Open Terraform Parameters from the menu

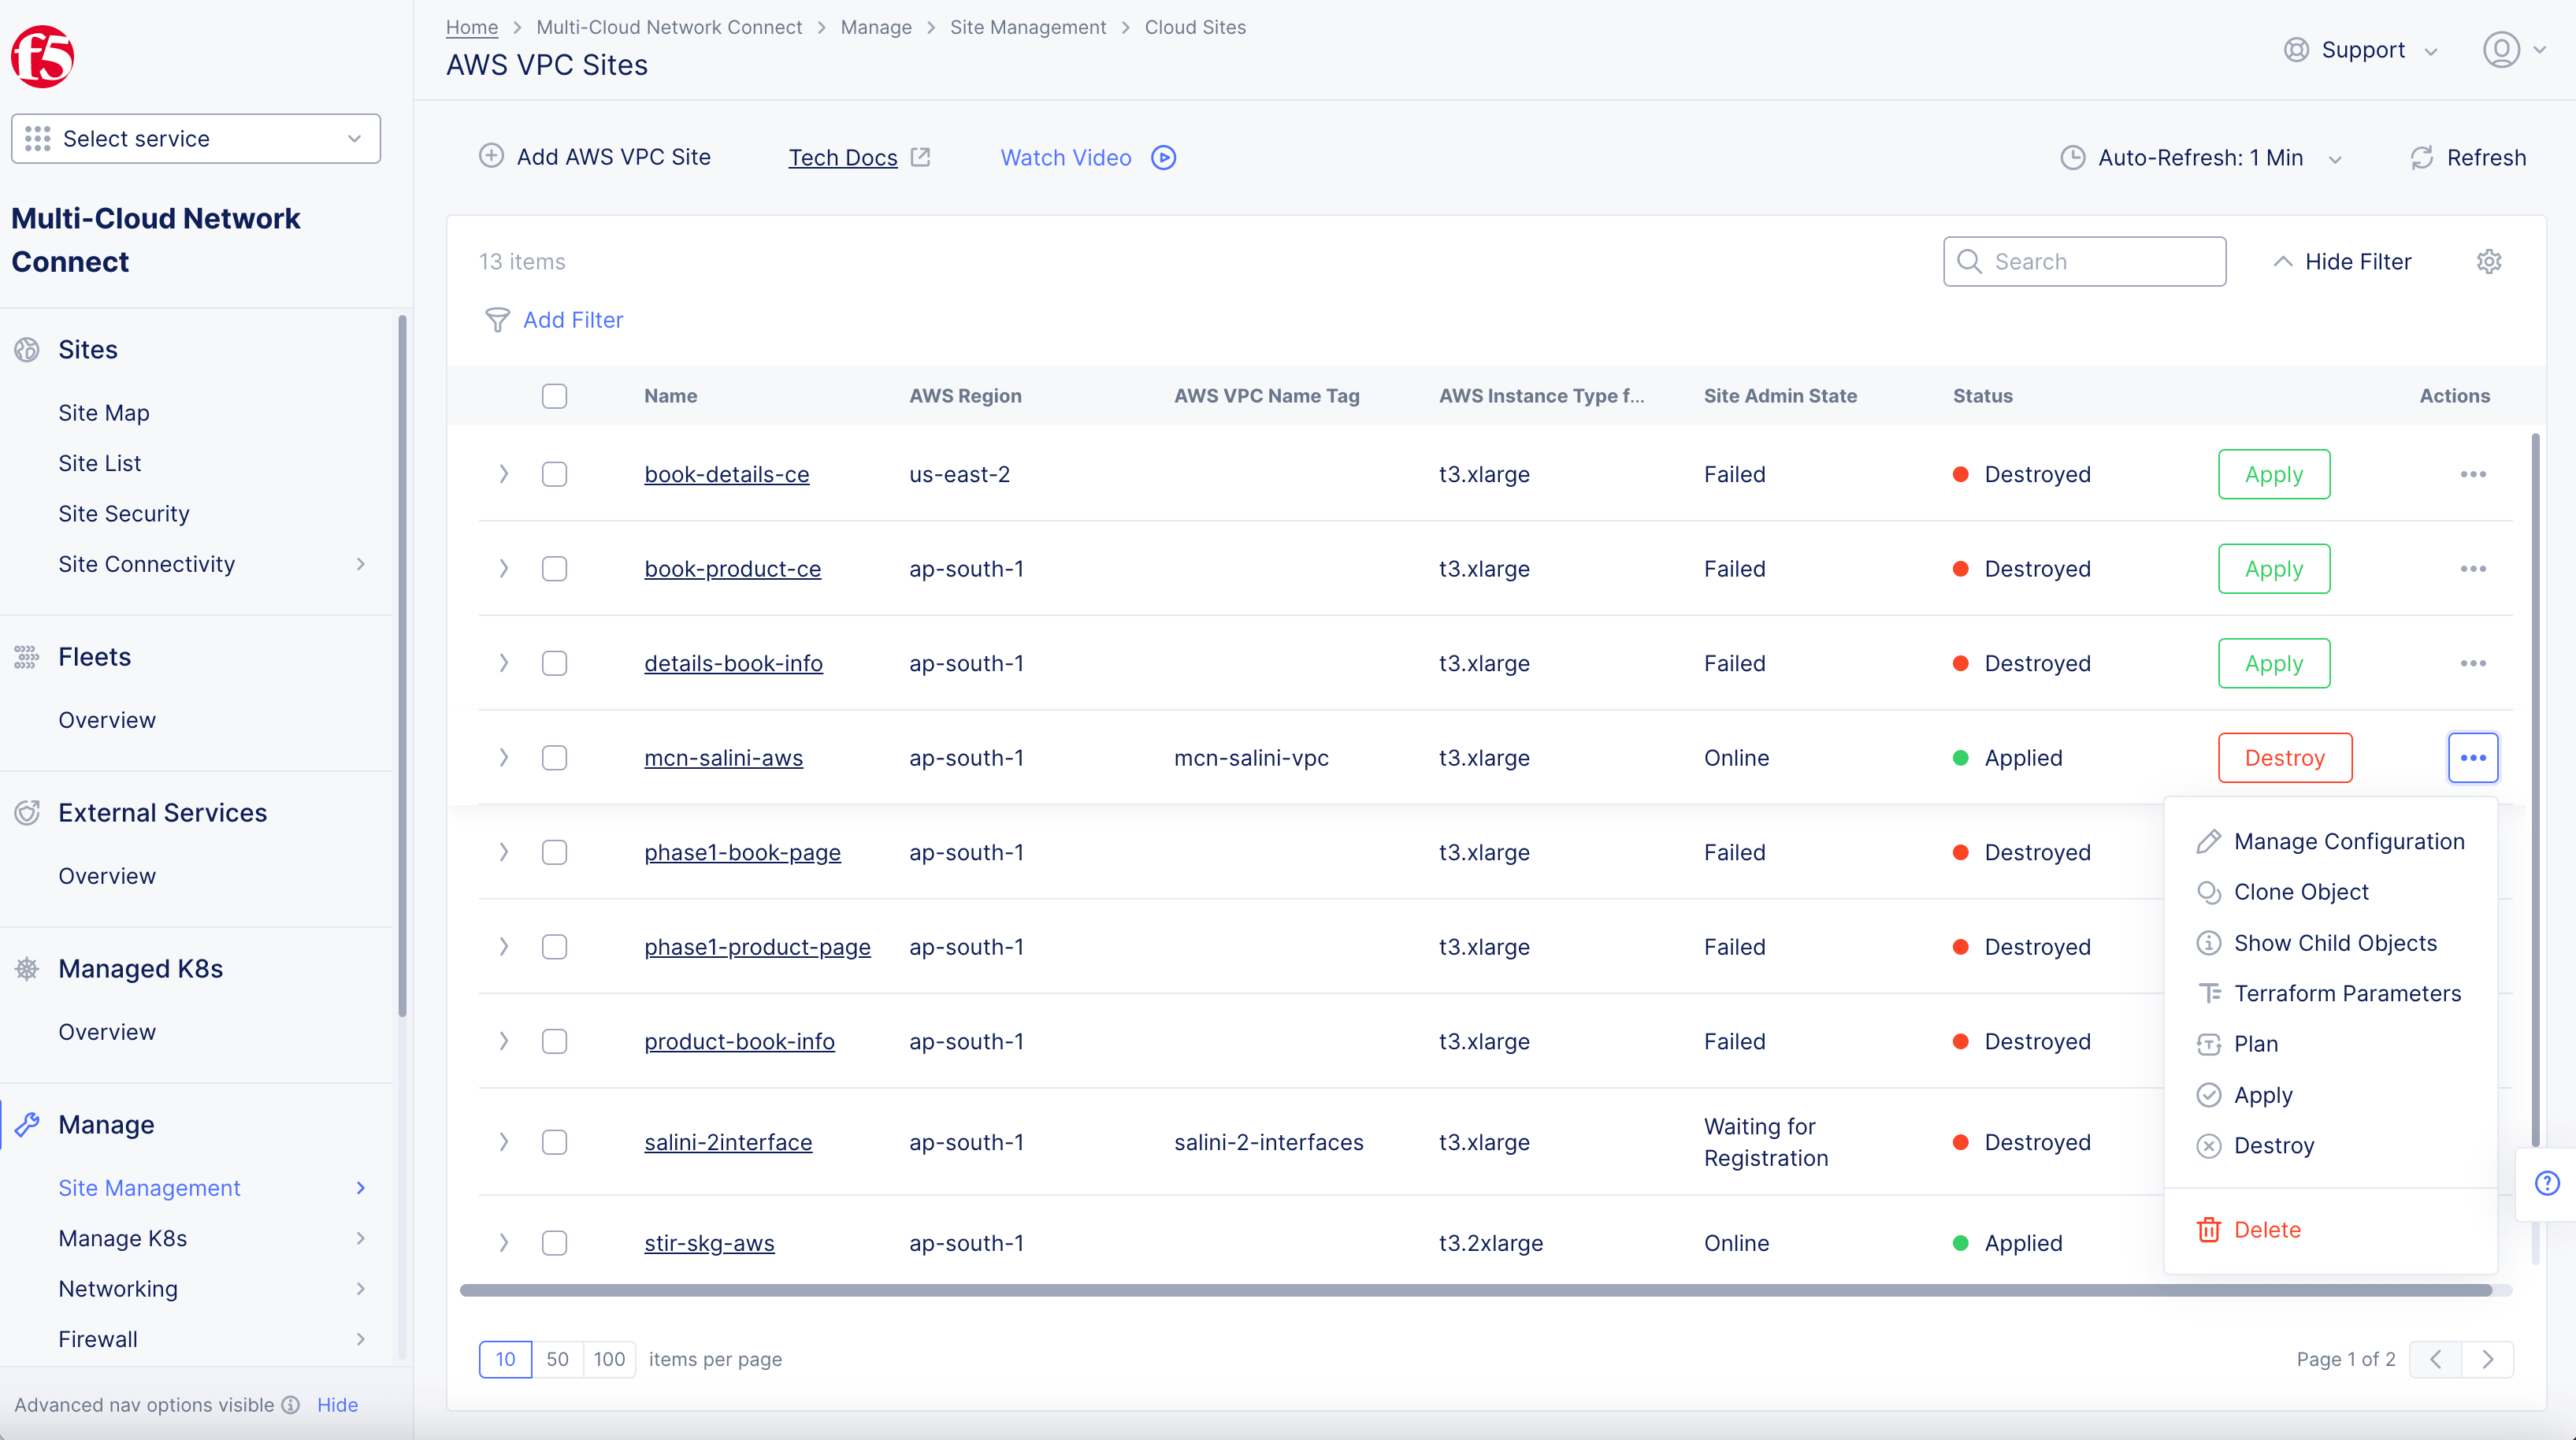(x=2330, y=994)
